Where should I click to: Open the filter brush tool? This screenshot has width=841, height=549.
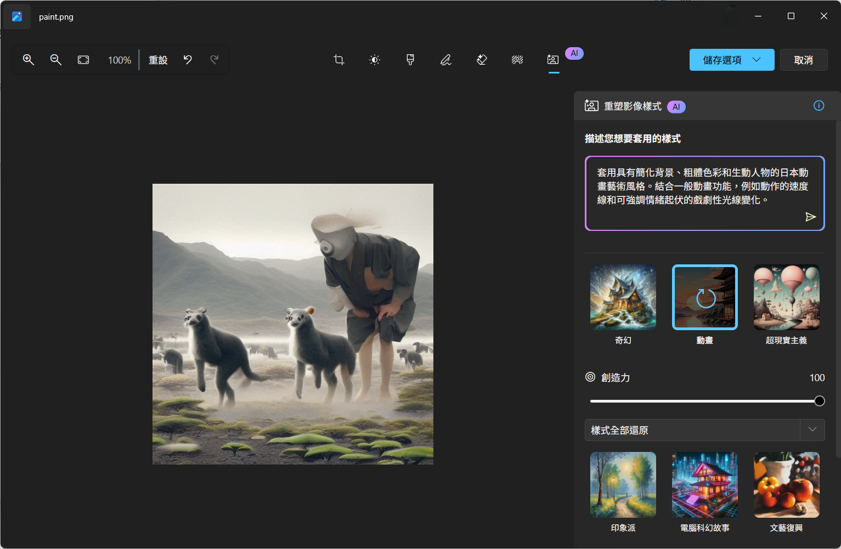pos(410,60)
